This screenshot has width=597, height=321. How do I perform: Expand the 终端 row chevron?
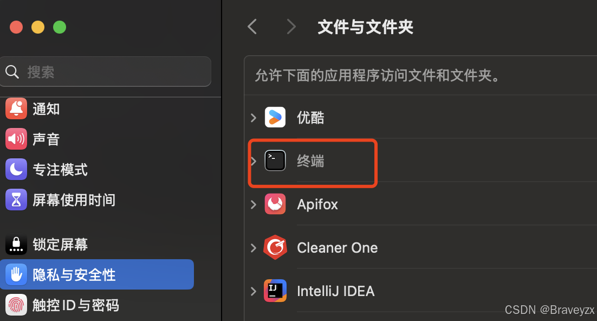tap(254, 161)
